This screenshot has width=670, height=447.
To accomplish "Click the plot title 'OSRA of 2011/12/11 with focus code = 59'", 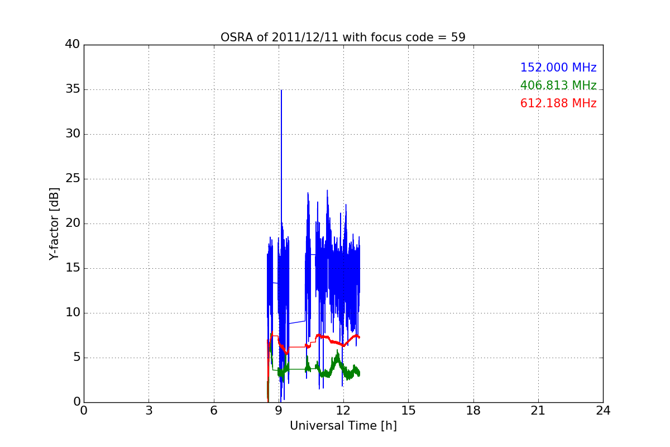I will (x=343, y=37).
